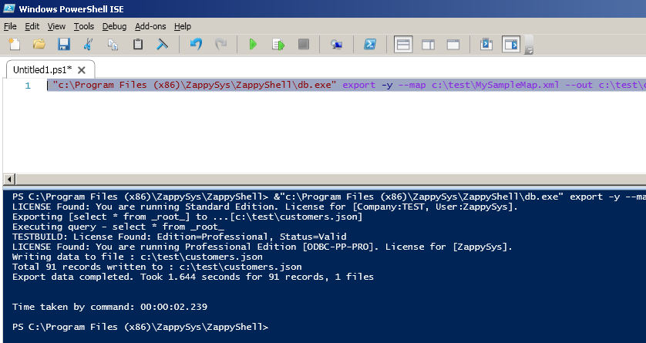Click the Paste clipboard icon

pos(138,44)
